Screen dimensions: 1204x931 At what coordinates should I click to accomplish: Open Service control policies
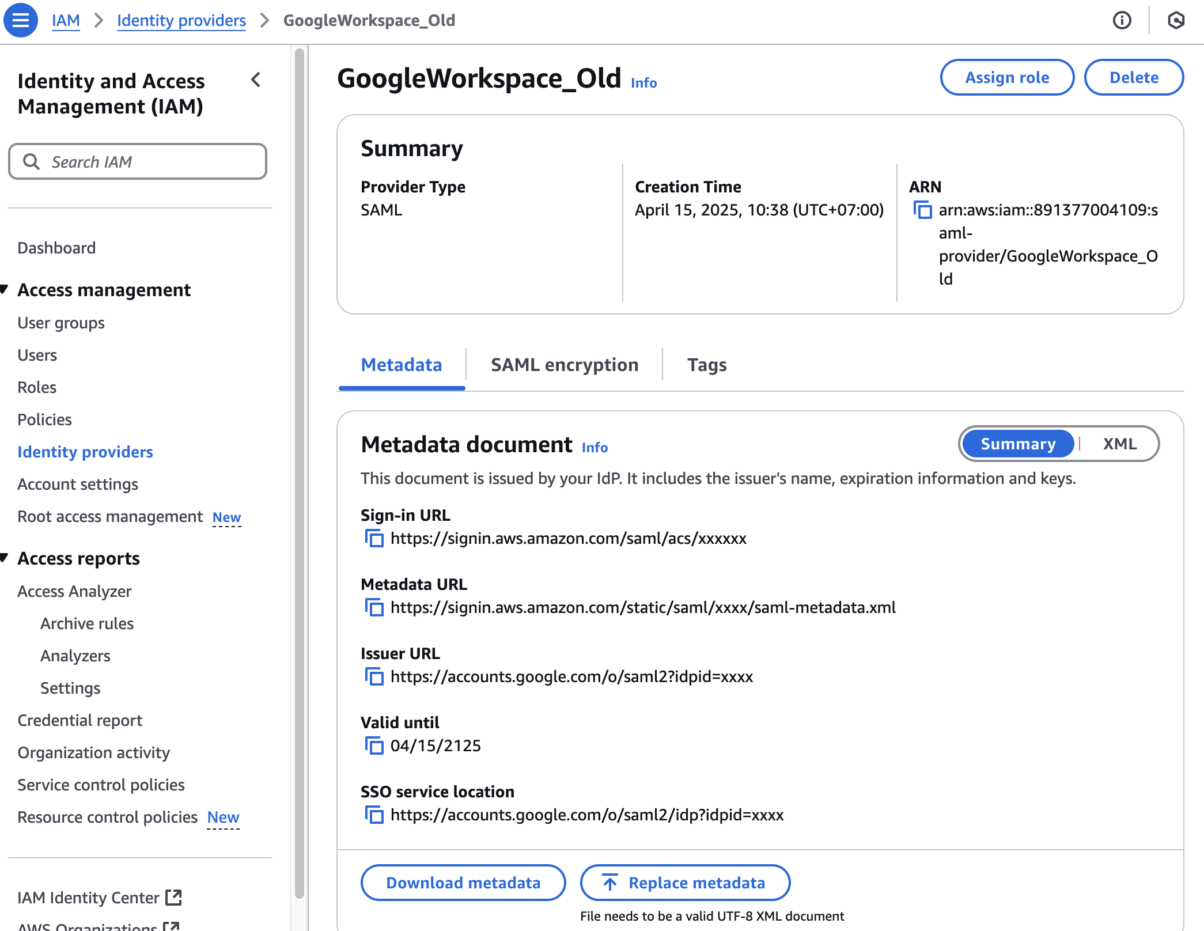coord(101,785)
